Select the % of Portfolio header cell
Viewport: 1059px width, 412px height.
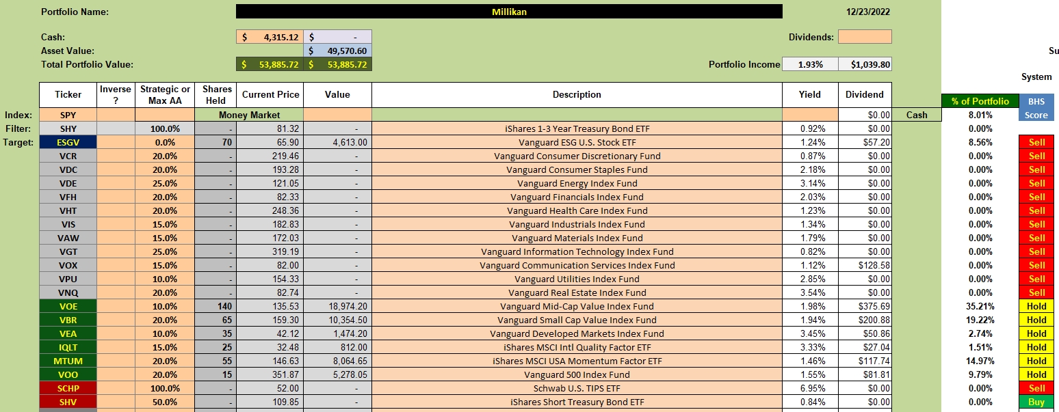[x=980, y=101]
